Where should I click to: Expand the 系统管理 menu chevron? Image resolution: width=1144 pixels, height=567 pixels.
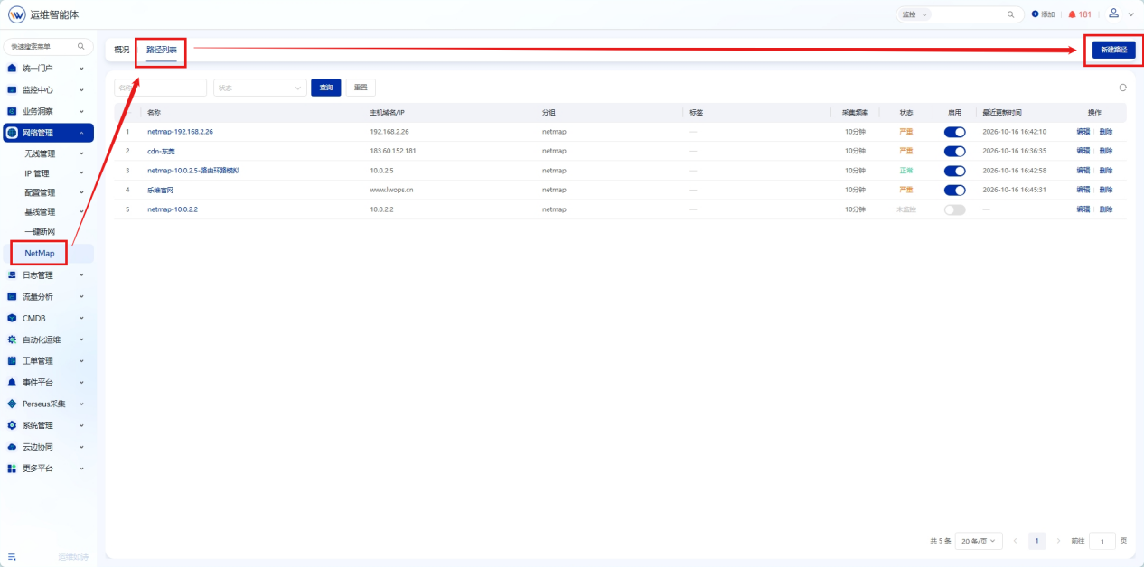(x=81, y=425)
